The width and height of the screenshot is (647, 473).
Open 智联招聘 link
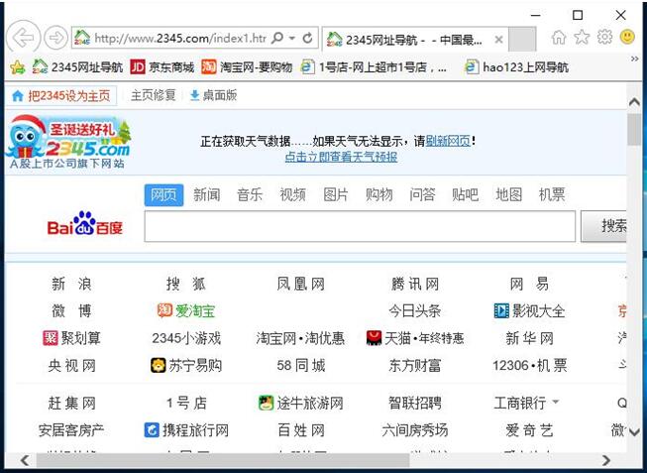tap(415, 403)
